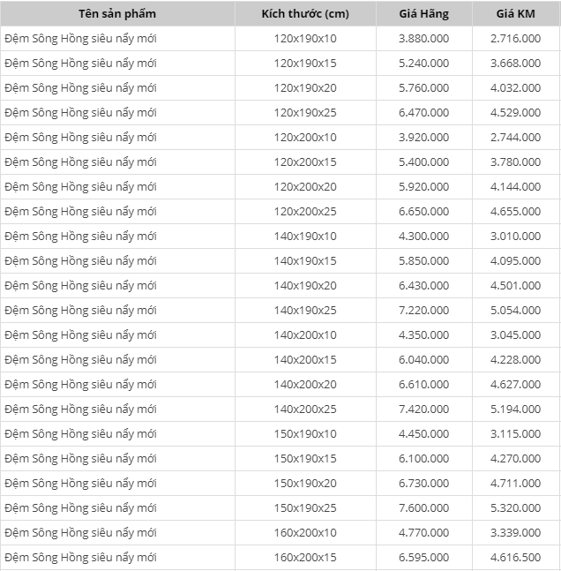Image resolution: width=561 pixels, height=571 pixels.
Task: Click the product name in the 140x190x15 row
Action: point(80,261)
